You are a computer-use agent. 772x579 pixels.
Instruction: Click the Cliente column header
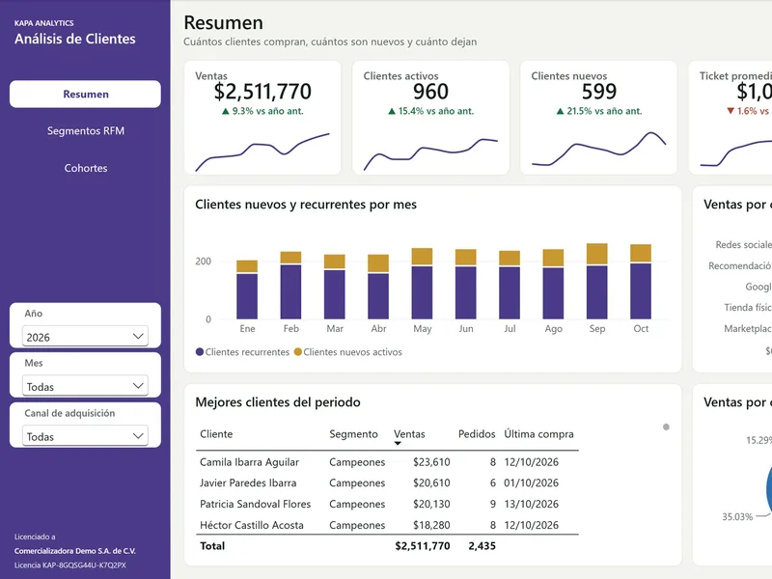click(x=216, y=434)
